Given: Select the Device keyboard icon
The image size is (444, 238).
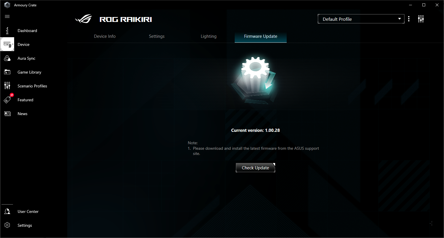Looking at the screenshot, I should pos(7,44).
